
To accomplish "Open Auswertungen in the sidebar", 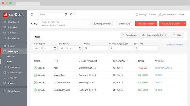I will (15, 72).
